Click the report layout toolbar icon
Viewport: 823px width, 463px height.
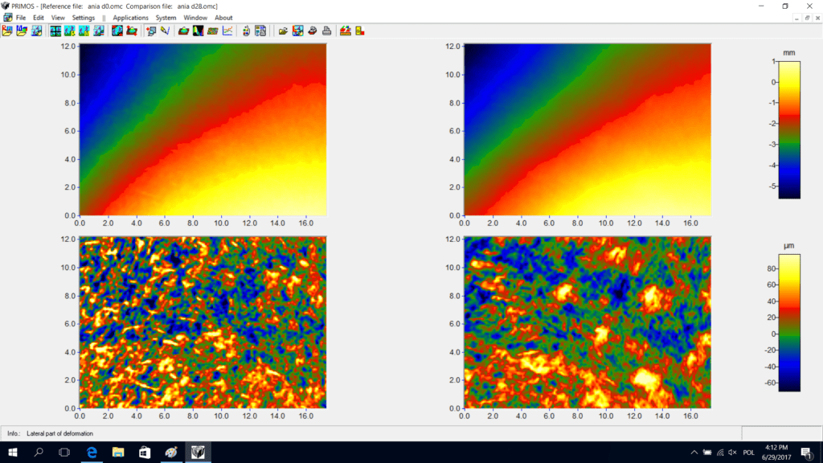tap(260, 31)
